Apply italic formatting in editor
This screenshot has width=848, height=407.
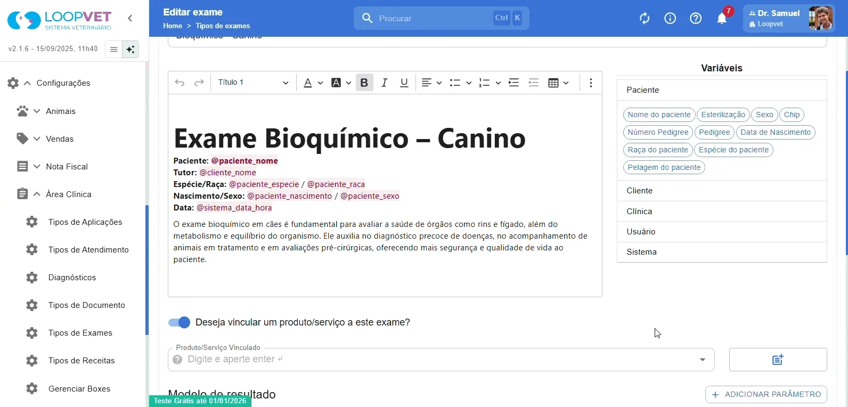384,83
